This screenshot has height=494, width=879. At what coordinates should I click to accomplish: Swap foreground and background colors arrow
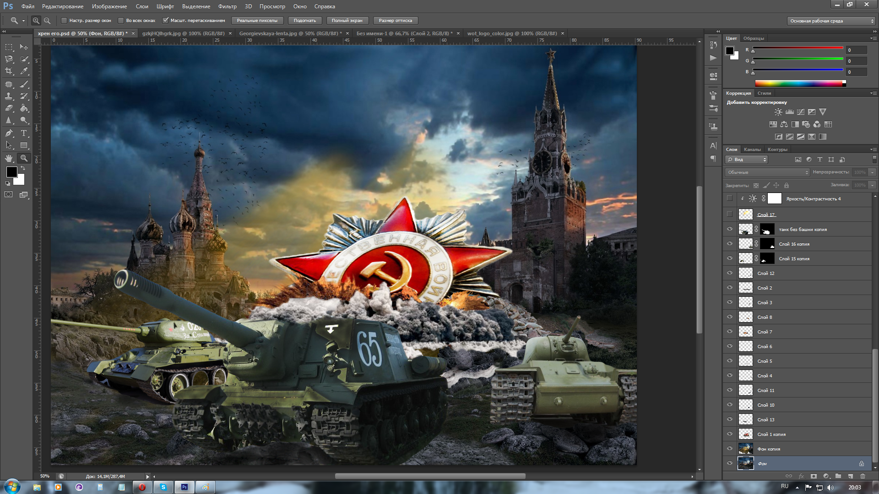[23, 168]
